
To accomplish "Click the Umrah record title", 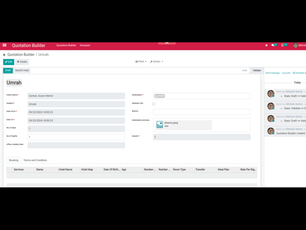I will coord(14,83).
